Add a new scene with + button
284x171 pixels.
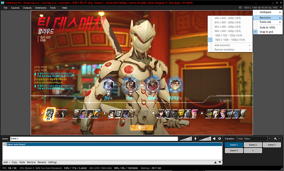coord(253,150)
